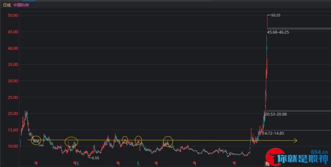Select the 中国科传 stock name
331x167 pixels.
[x=21, y=5]
